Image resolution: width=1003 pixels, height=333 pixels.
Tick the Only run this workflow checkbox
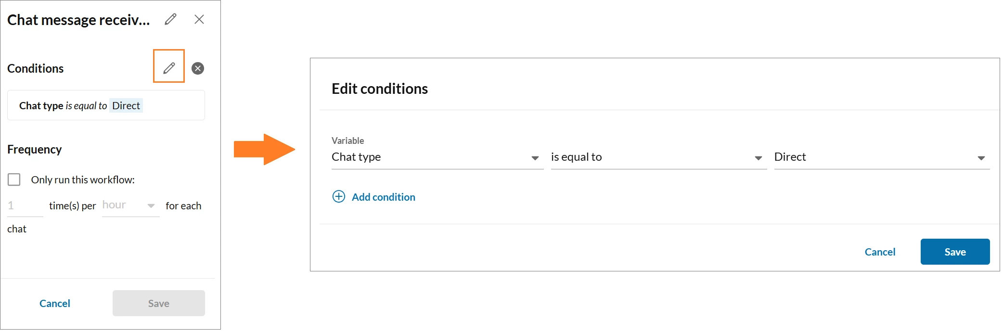click(x=14, y=179)
